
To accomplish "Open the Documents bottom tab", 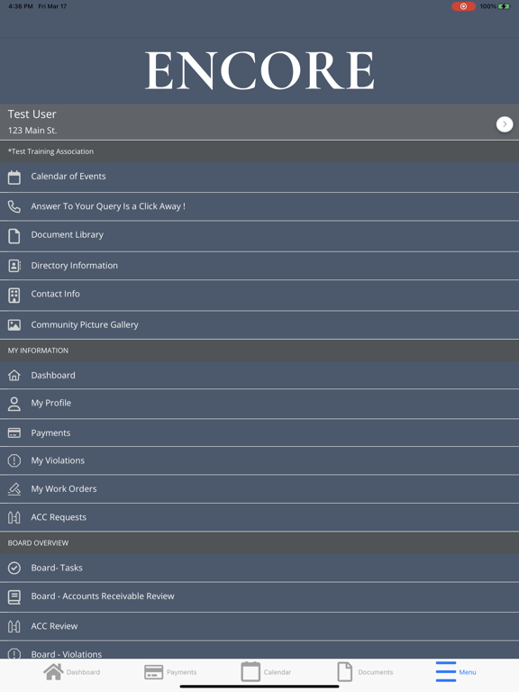I will [x=365, y=672].
